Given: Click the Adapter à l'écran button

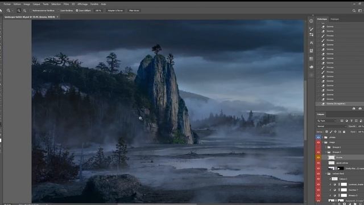Looking at the screenshot, I should coord(115,10).
